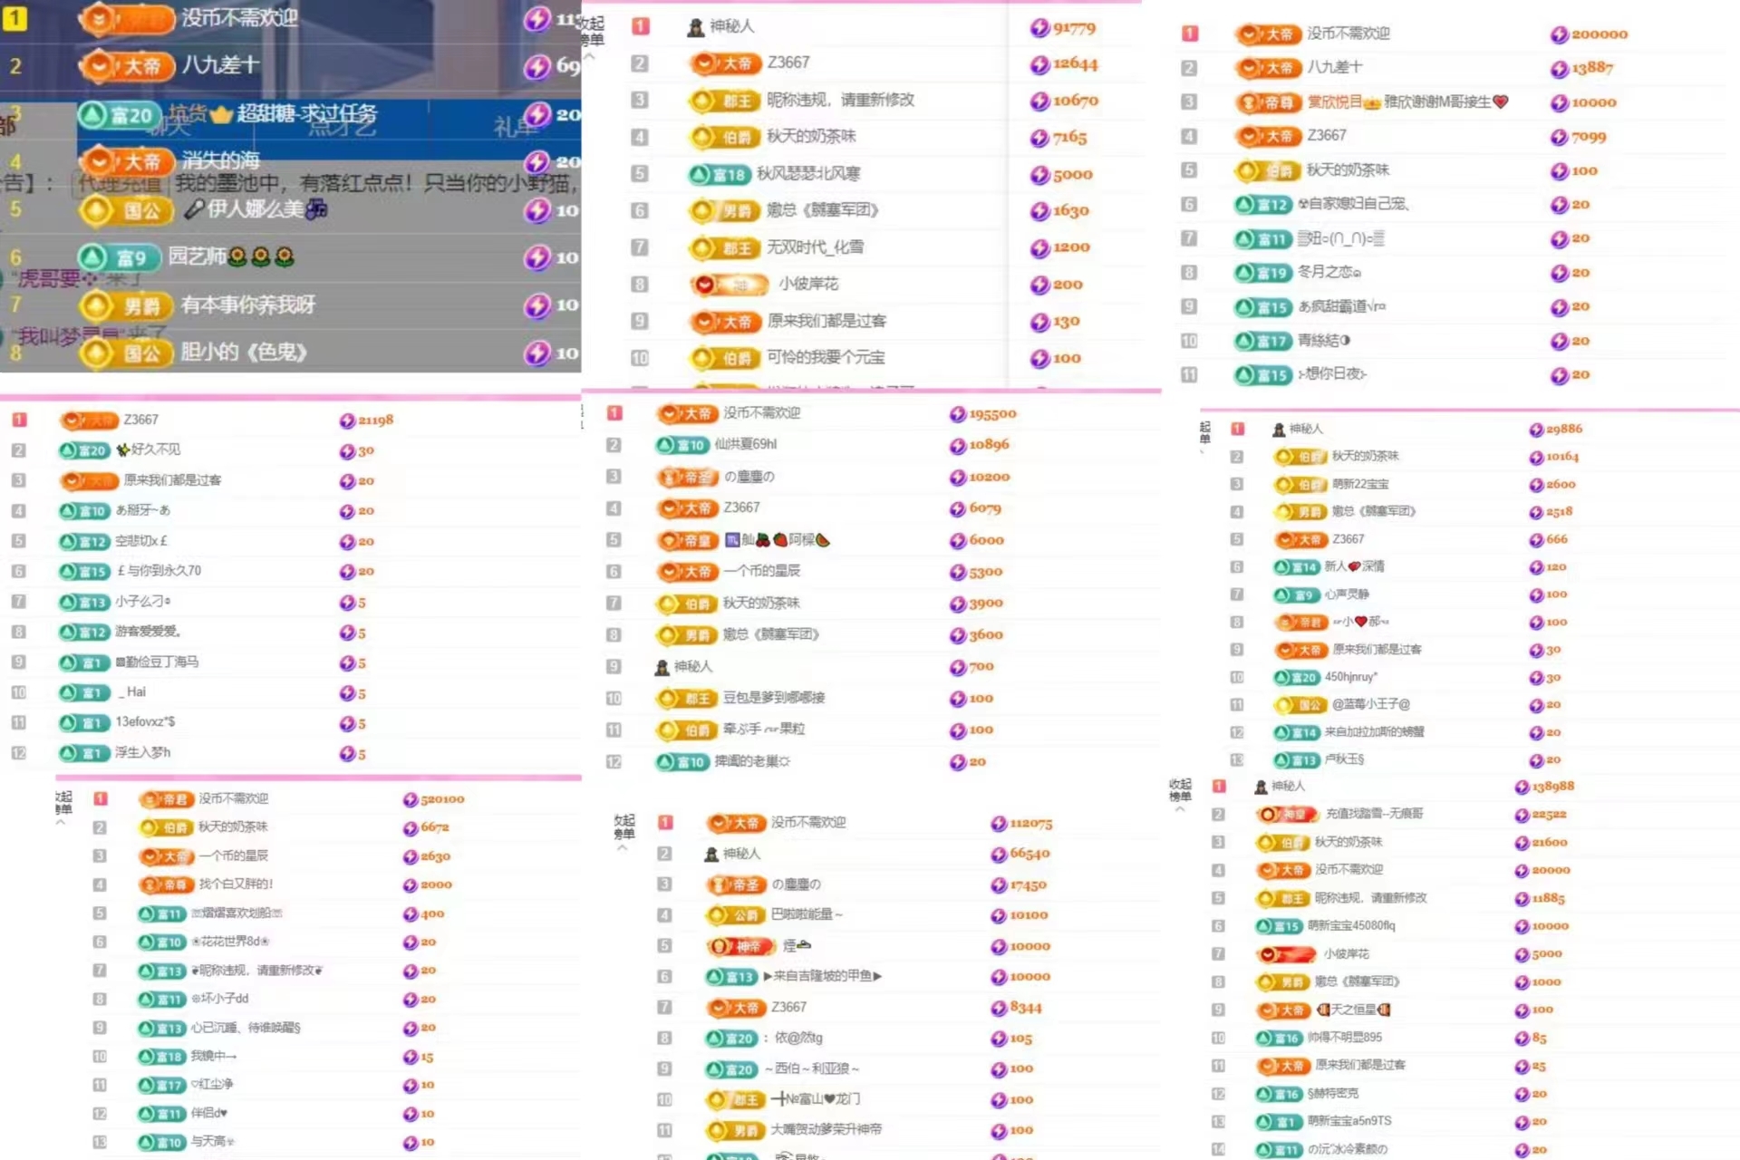Image resolution: width=1740 pixels, height=1160 pixels.
Task: Click the 国公 badge next to 伊人娜么美
Action: 127,211
